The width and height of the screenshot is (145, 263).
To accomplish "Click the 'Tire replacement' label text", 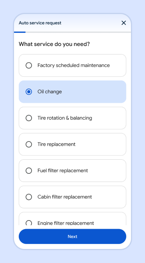I will [57, 145].
